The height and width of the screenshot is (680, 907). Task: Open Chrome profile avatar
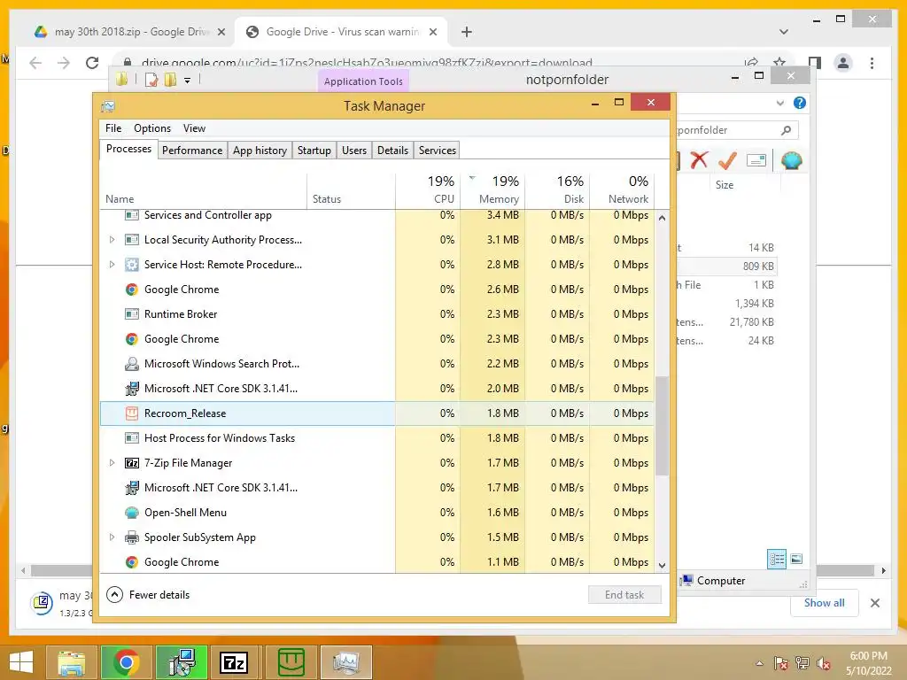click(x=843, y=63)
